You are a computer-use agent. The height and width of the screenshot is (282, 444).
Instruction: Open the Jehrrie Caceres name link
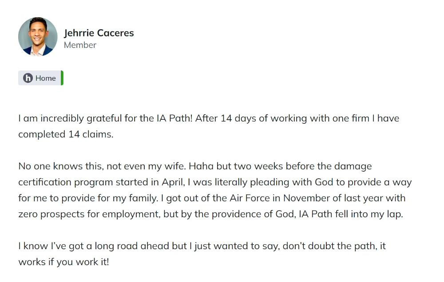tap(99, 33)
